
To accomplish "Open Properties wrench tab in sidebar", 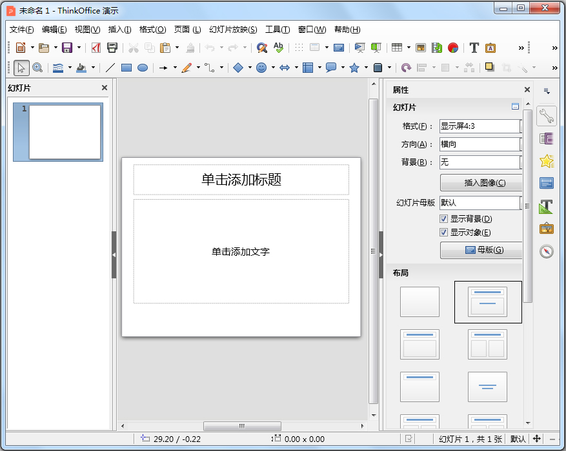I will click(x=547, y=116).
